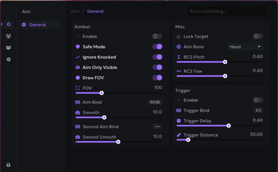Open the crosshair Aim section in sidebar
The width and height of the screenshot is (278, 172).
point(9,24)
